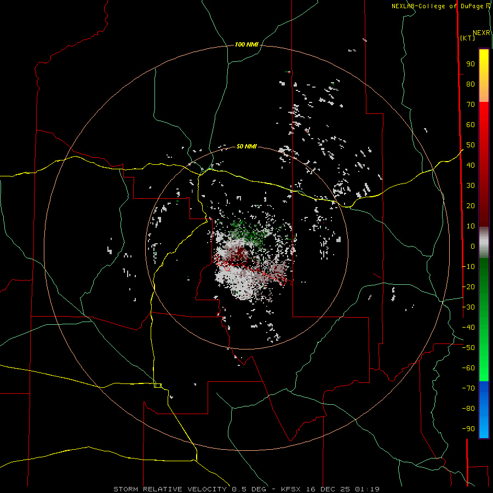Viewport: 493px width, 493px height.
Task: Click the 90 value on velocity scale
Action: click(x=471, y=64)
